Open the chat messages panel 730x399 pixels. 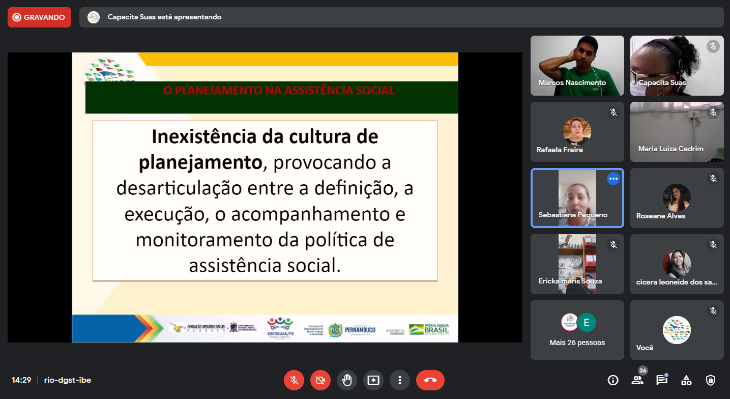661,380
